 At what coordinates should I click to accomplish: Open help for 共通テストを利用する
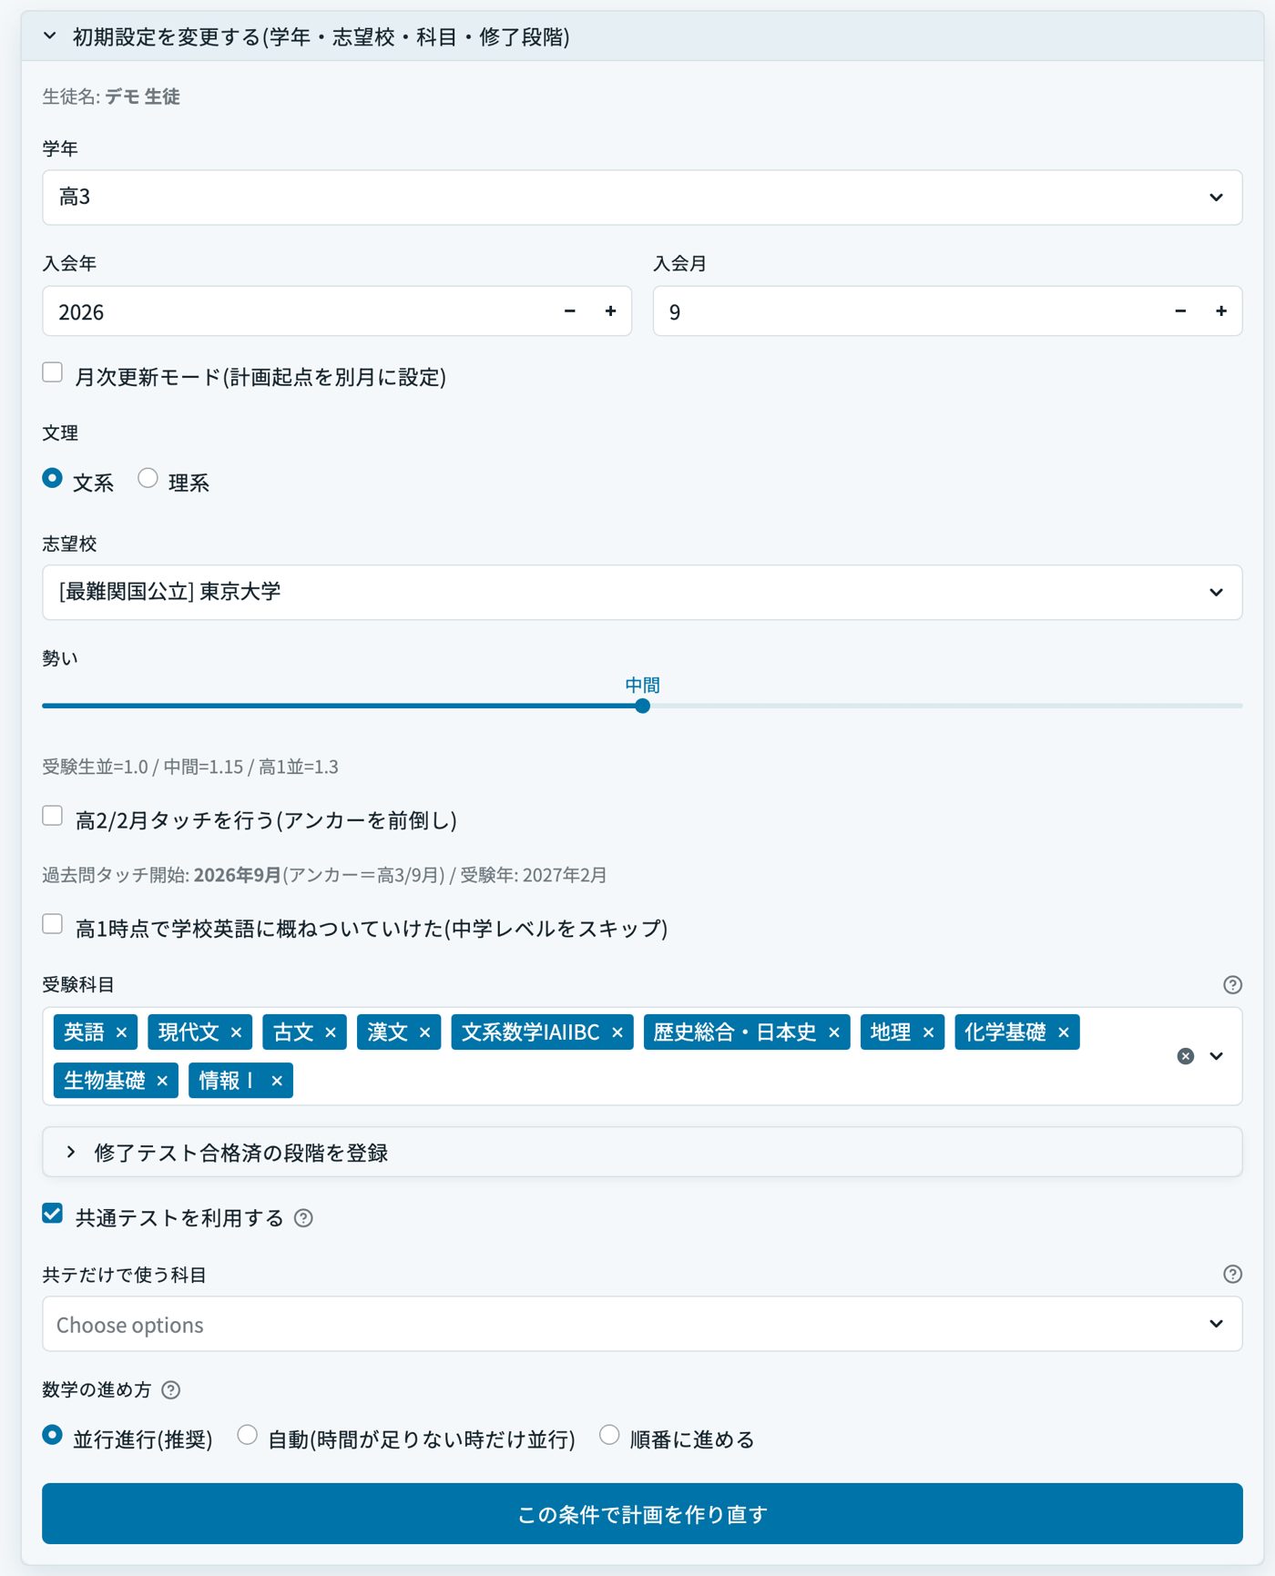304,1218
